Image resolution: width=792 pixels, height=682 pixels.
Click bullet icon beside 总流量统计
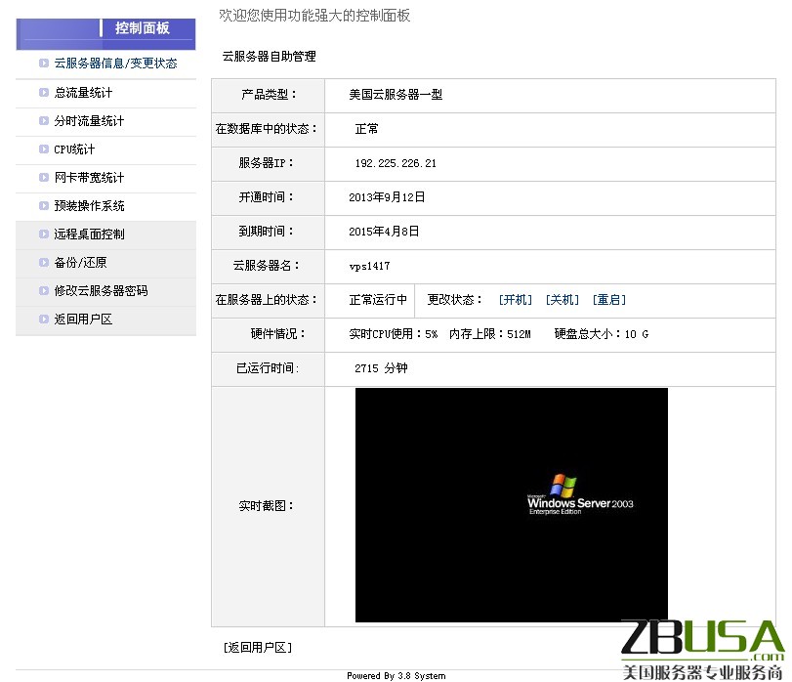click(x=44, y=93)
